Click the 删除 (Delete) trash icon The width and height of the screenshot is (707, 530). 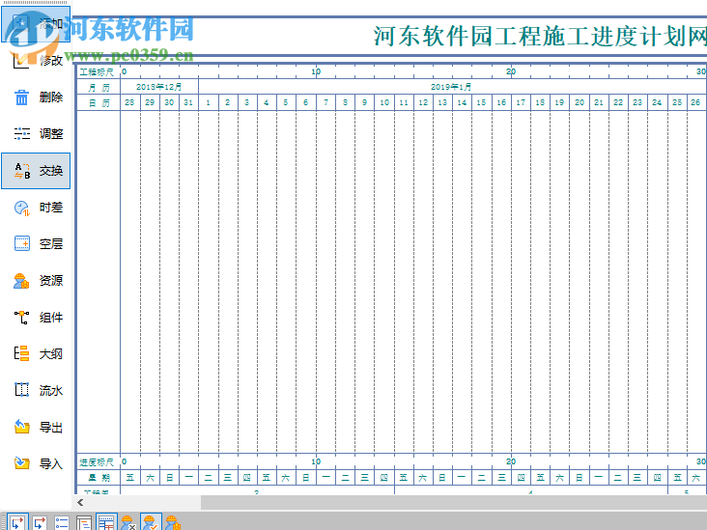(21, 97)
